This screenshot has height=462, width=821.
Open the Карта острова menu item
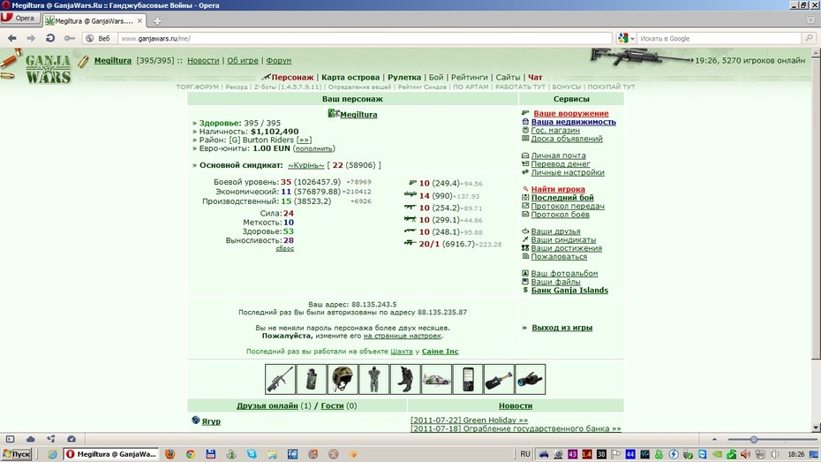click(350, 77)
